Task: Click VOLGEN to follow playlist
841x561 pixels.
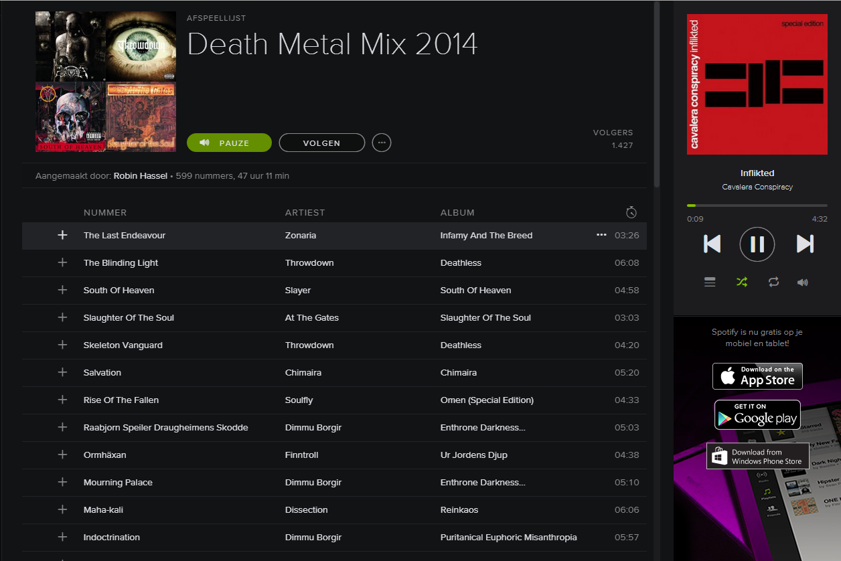Action: coord(322,143)
